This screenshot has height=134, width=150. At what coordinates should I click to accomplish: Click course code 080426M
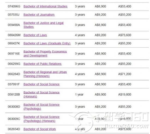[14, 35]
